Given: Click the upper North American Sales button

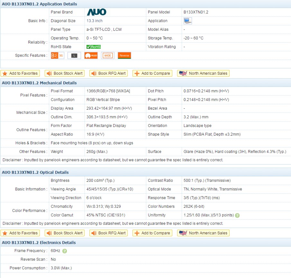Looking at the screenshot, I should click(204, 73).
